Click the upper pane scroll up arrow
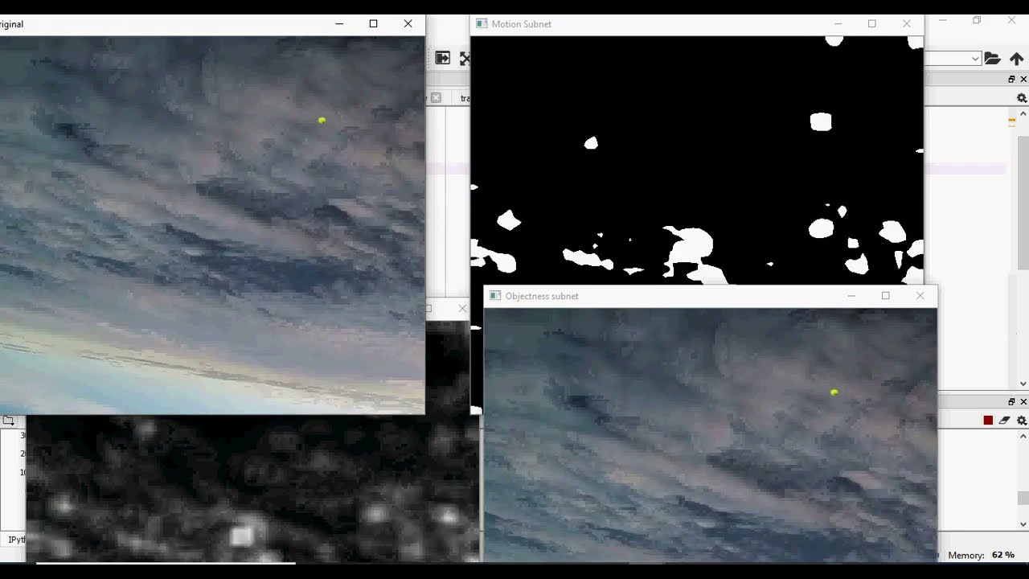Screen dimensions: 1029x579 pos(1023,114)
